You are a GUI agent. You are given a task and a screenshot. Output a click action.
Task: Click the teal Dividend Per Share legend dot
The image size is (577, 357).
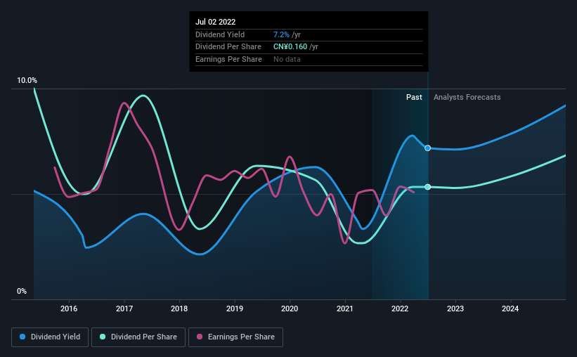tap(103, 337)
